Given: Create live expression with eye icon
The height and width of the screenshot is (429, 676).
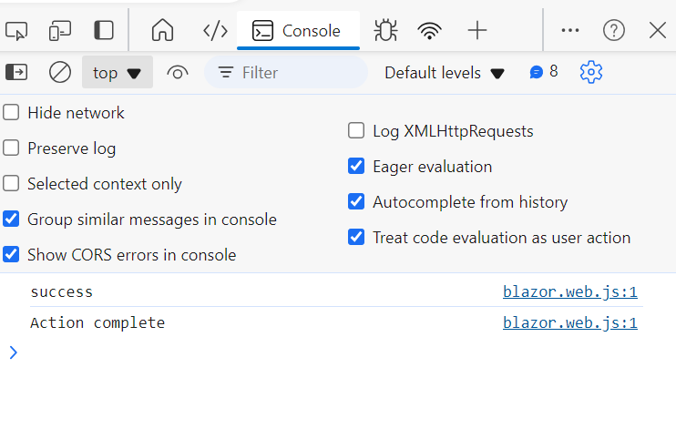Looking at the screenshot, I should 178,72.
